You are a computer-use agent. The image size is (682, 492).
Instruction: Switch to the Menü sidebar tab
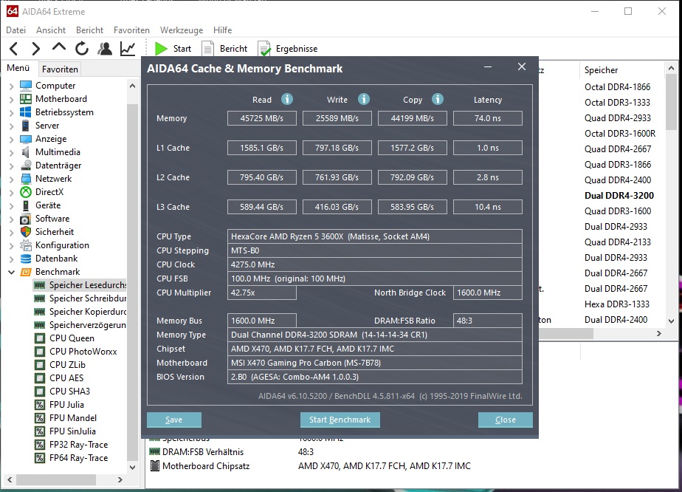point(18,68)
